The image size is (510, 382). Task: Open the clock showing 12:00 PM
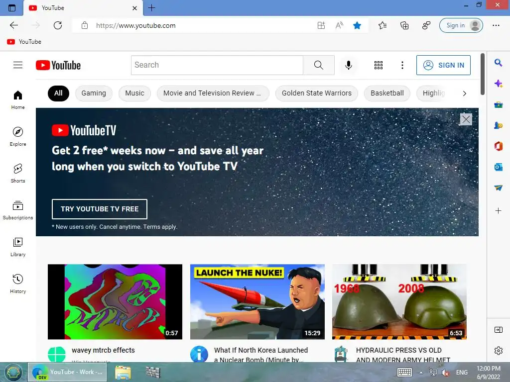[x=489, y=373]
